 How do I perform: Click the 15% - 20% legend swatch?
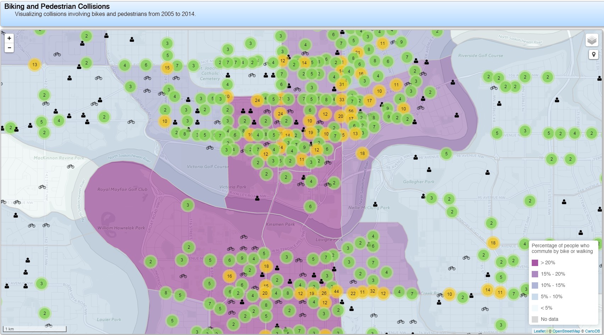pyautogui.click(x=535, y=274)
